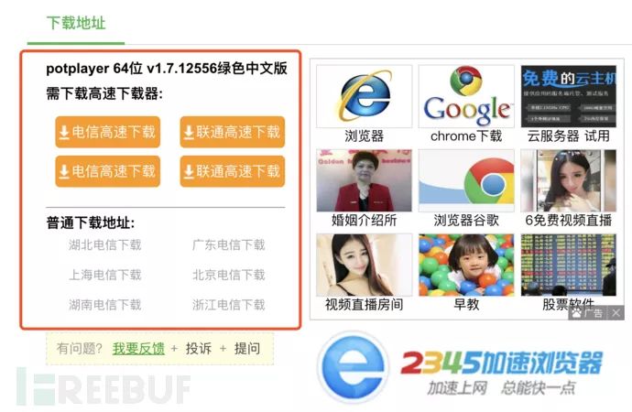Click the second-row 电信高速下载 button

(x=107, y=171)
